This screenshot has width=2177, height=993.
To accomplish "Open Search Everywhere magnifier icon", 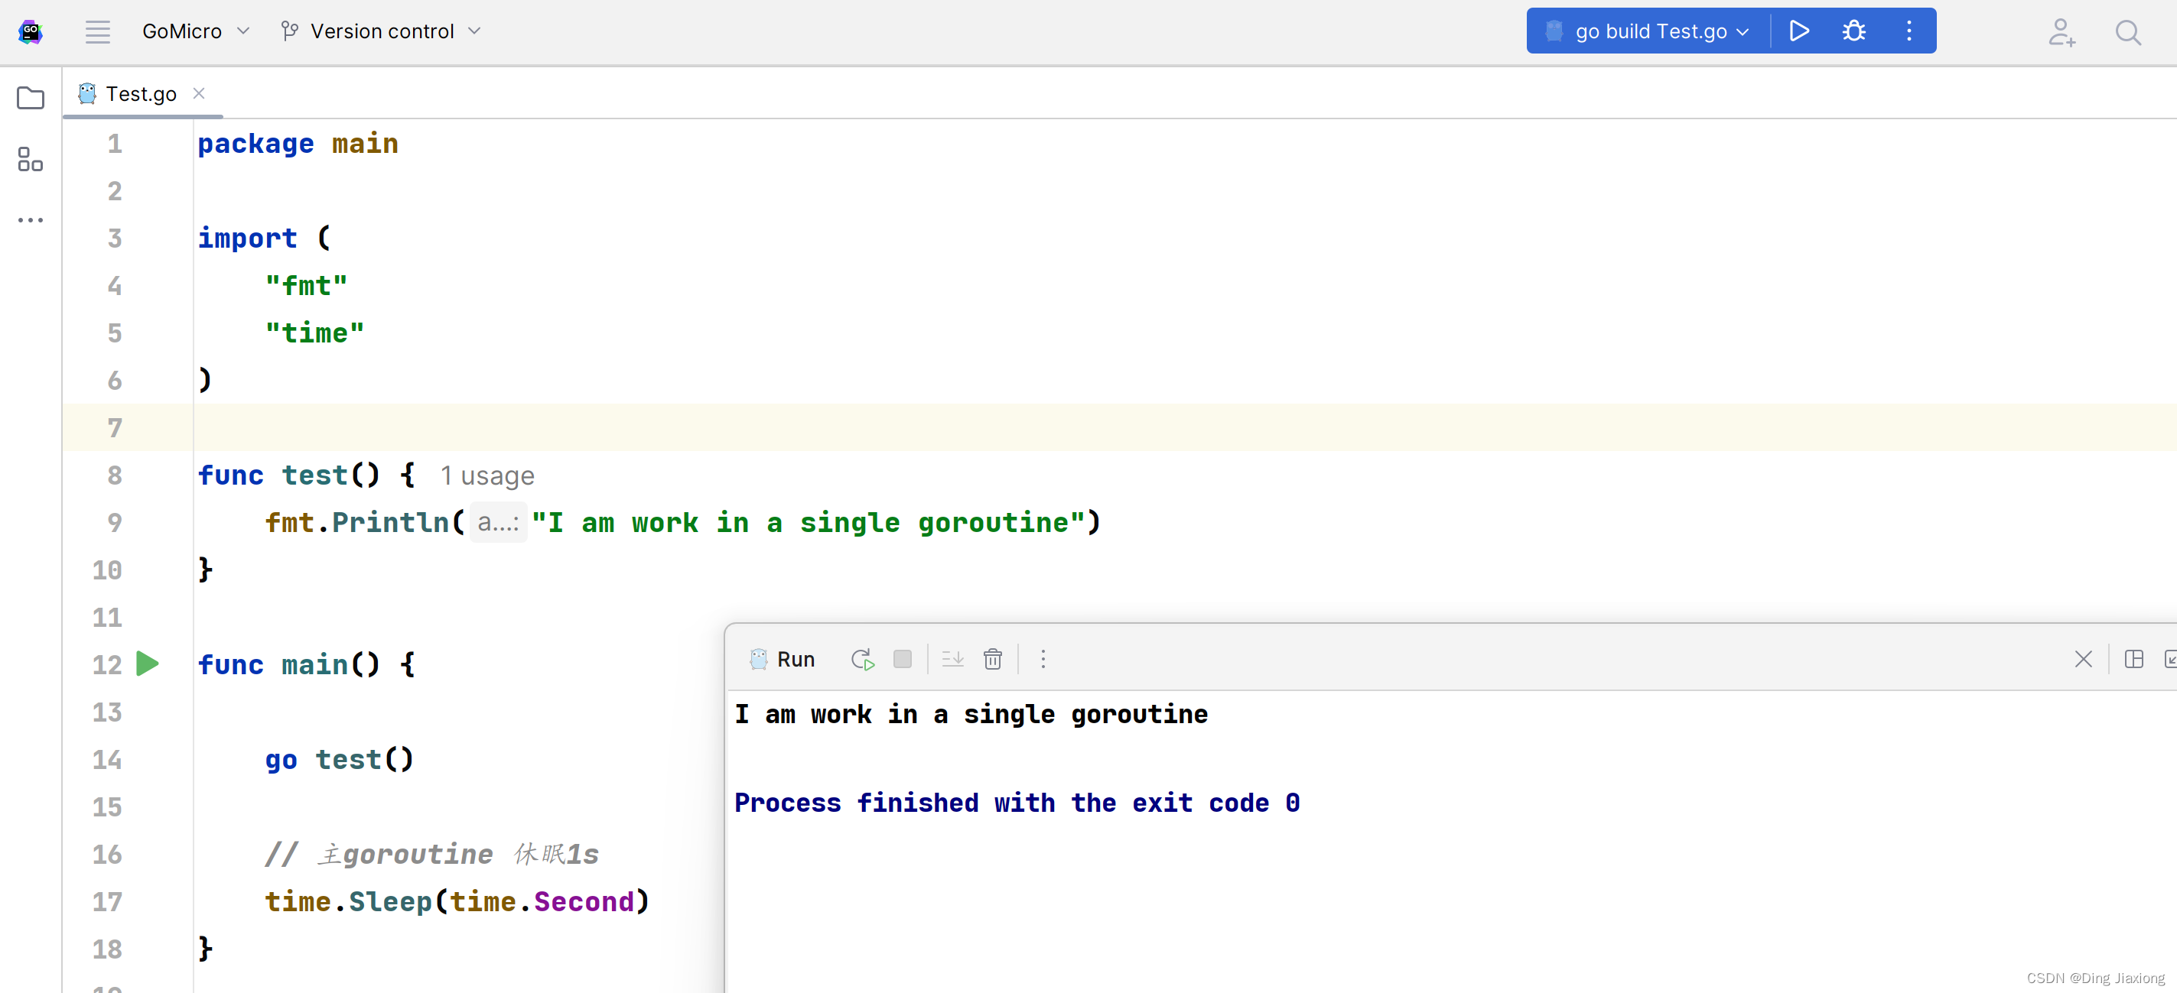I will (x=2127, y=32).
